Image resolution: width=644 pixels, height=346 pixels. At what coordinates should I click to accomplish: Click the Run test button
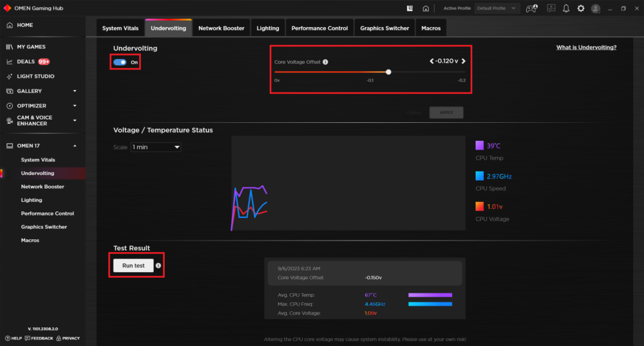click(134, 266)
